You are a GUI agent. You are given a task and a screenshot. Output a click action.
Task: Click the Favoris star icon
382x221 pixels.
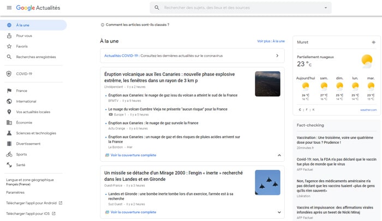pyautogui.click(x=9, y=46)
